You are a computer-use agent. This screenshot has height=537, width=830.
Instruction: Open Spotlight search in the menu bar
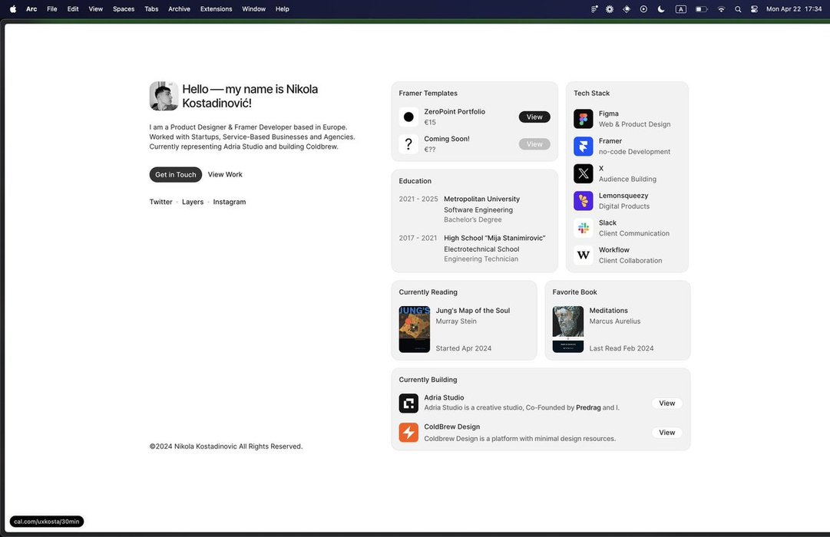pos(738,9)
